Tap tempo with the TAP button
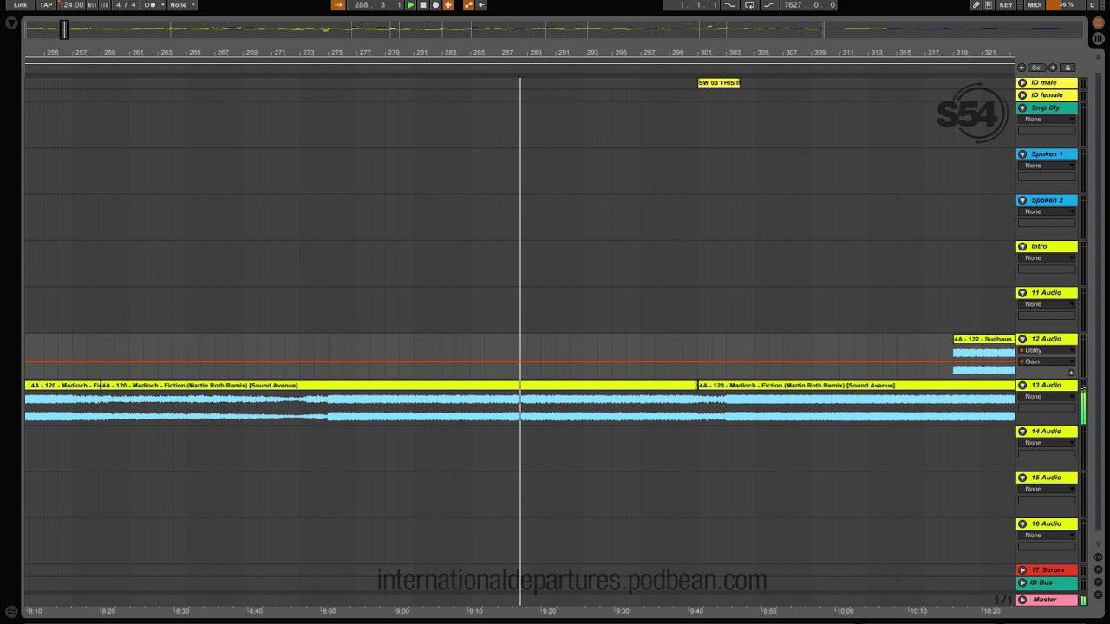Image resolution: width=1110 pixels, height=624 pixels. point(46,5)
